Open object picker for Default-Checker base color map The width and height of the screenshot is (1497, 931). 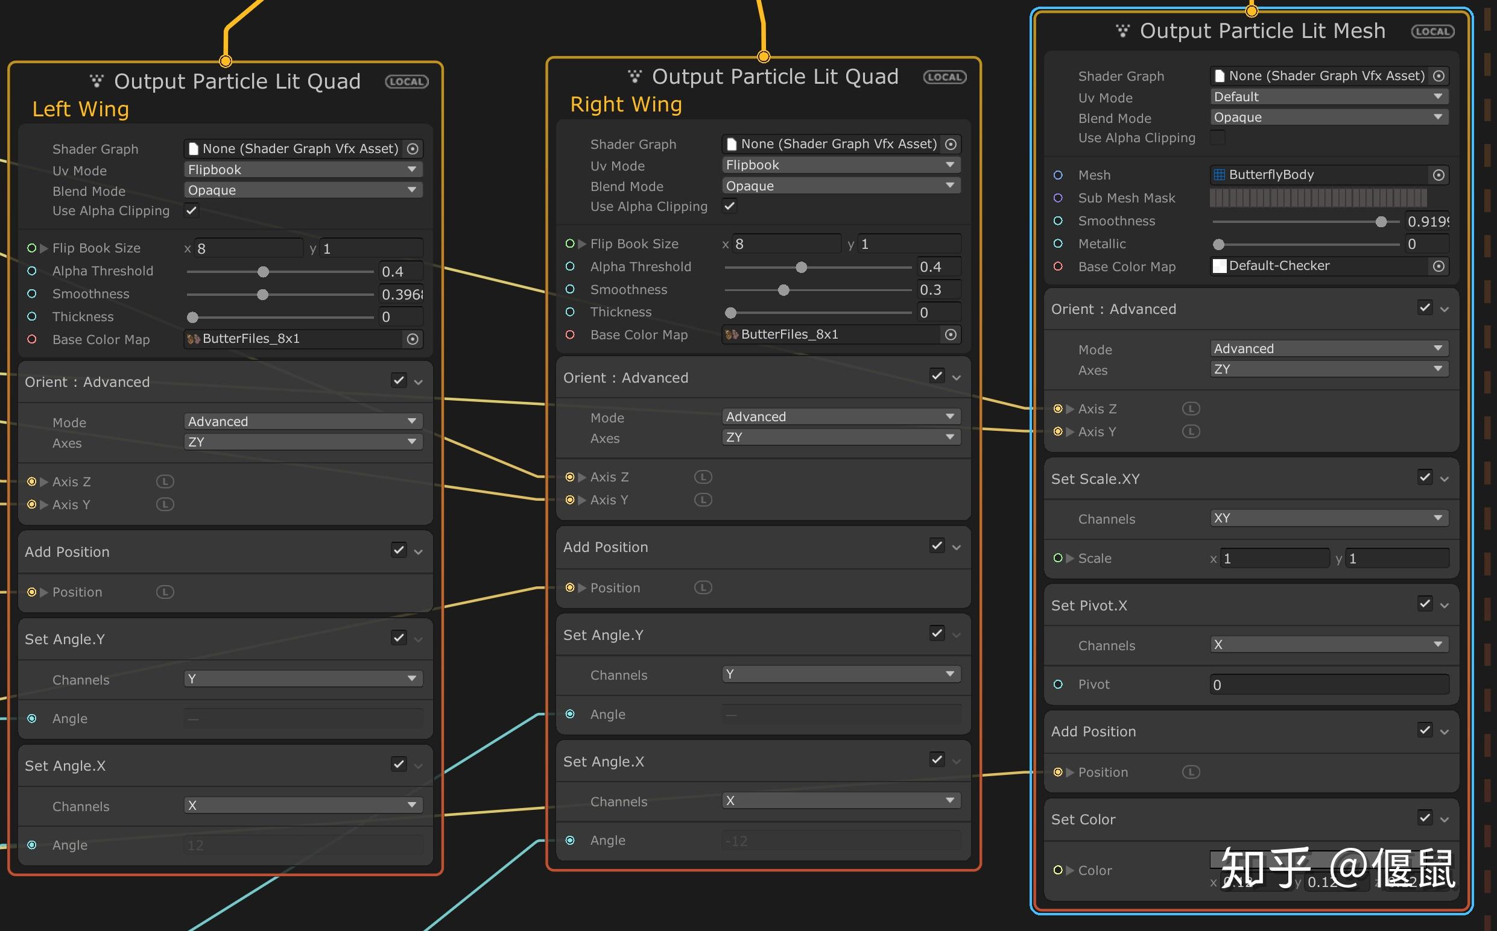1438,266
